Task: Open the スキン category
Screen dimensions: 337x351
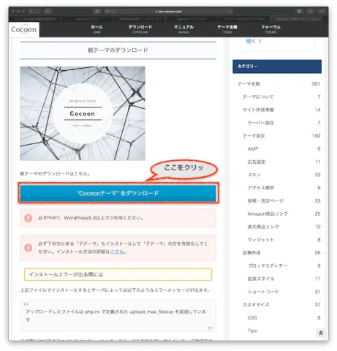Action: coord(254,175)
